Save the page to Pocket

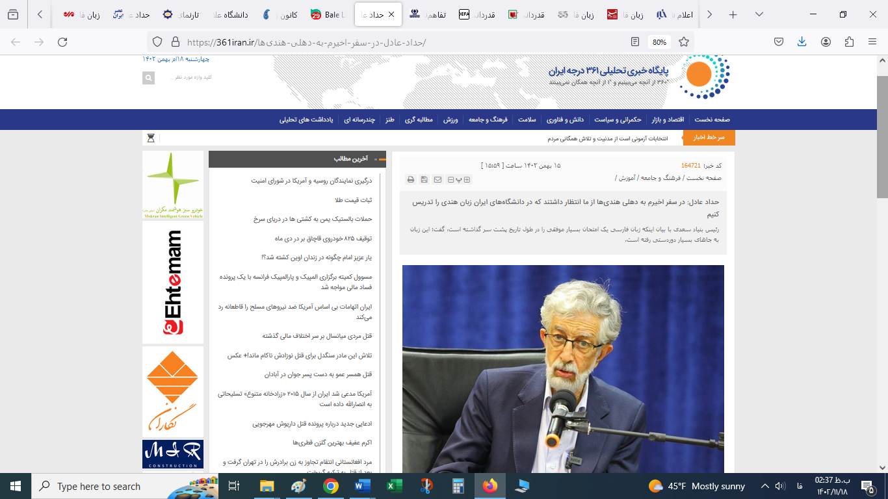pos(778,42)
